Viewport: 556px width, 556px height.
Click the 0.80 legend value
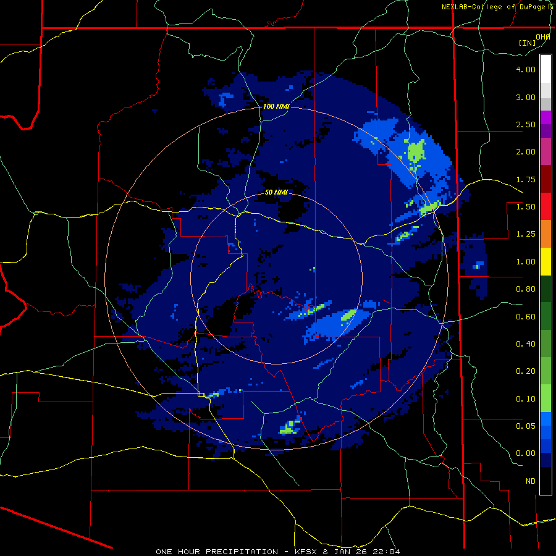pyautogui.click(x=526, y=289)
